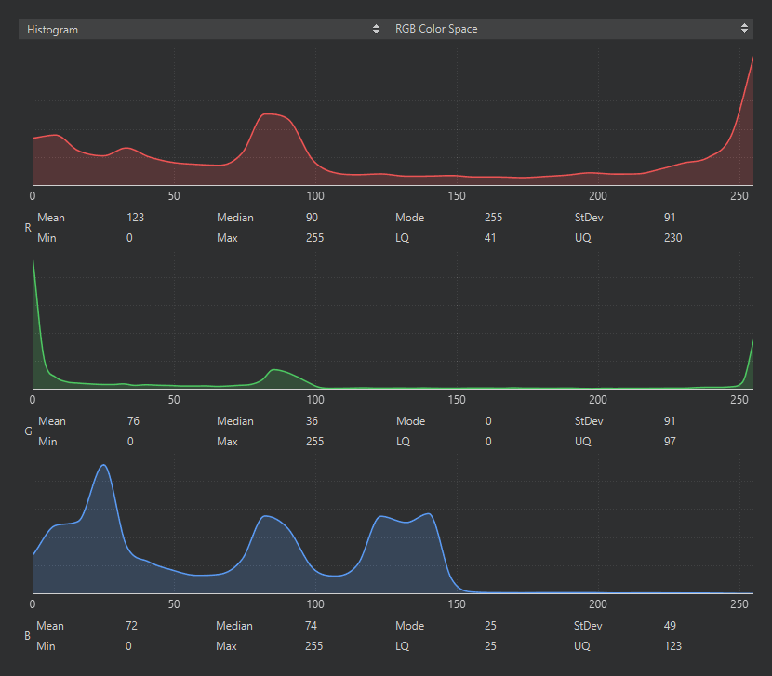Click the green channel StDev label
Screen dimensions: 772x676
589,421
